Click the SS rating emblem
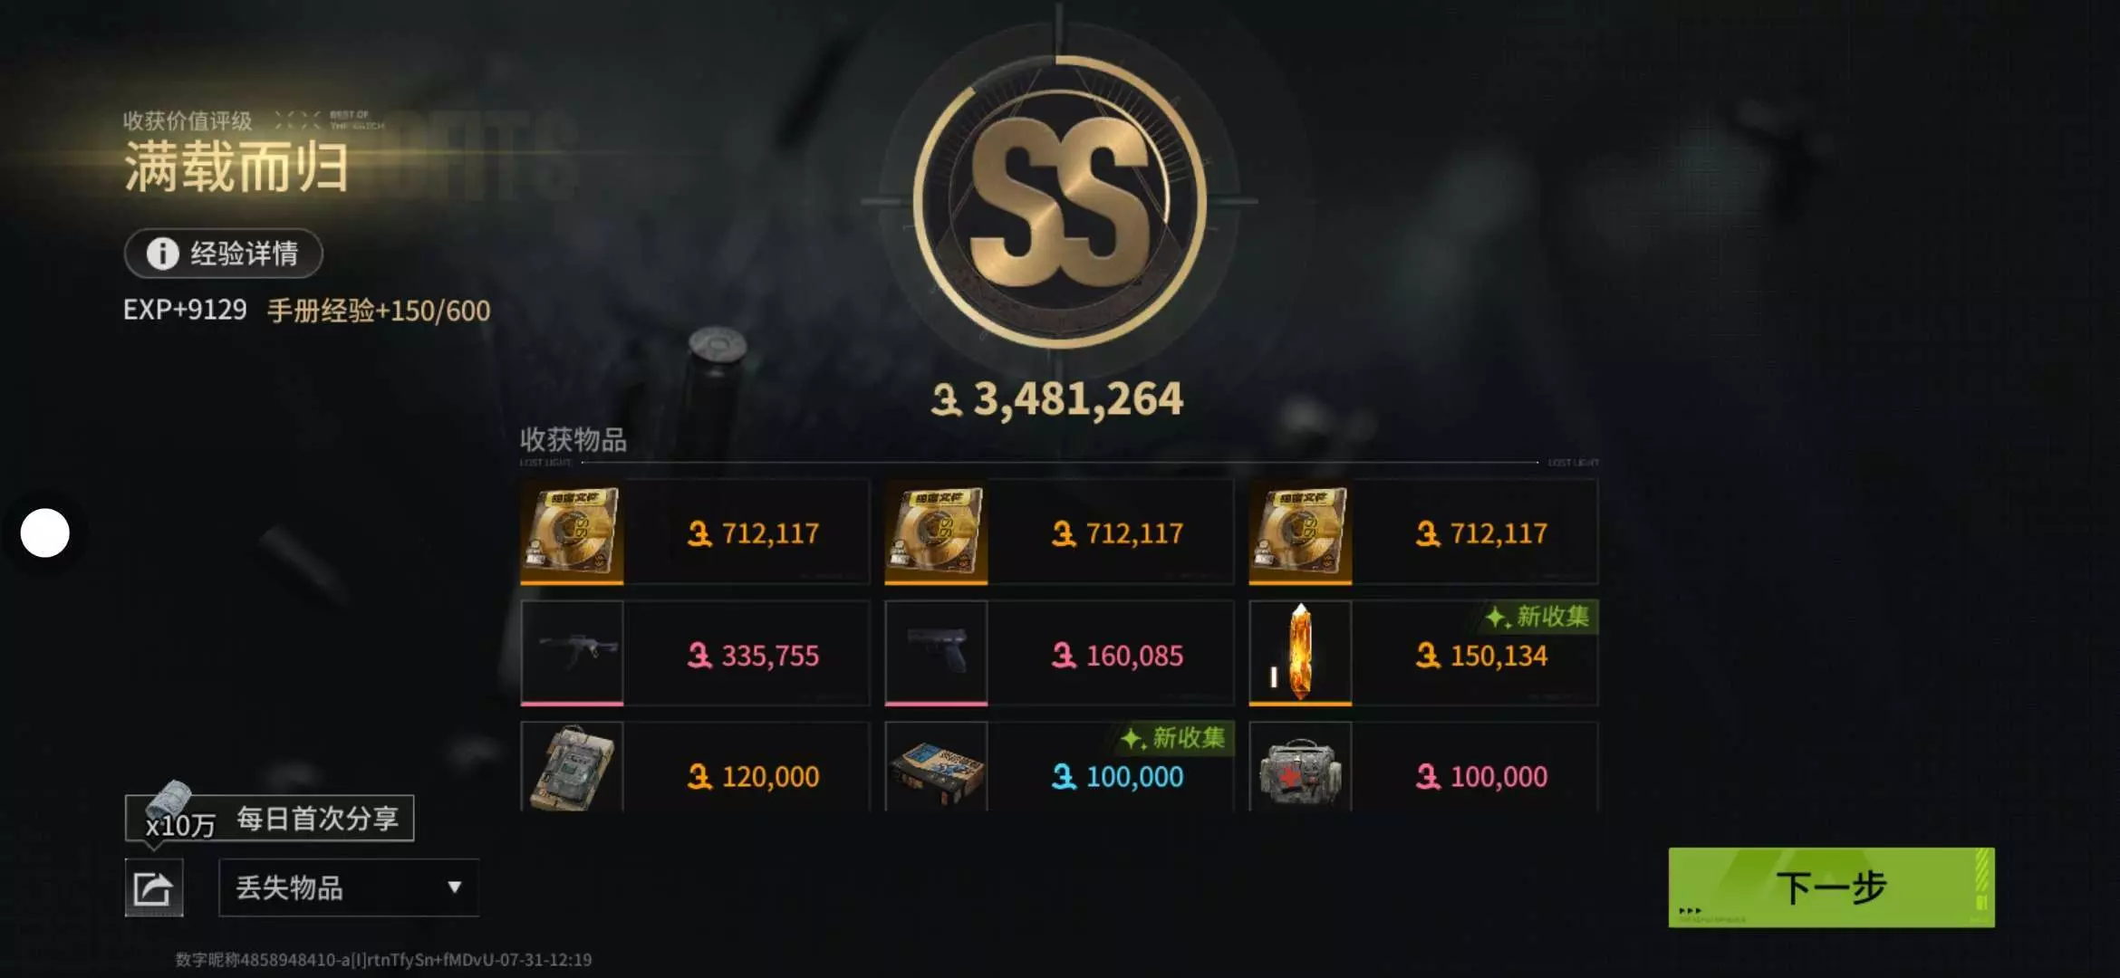This screenshot has width=2120, height=978. (x=1059, y=201)
